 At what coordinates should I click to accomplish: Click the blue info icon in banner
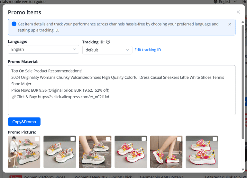pos(14,24)
